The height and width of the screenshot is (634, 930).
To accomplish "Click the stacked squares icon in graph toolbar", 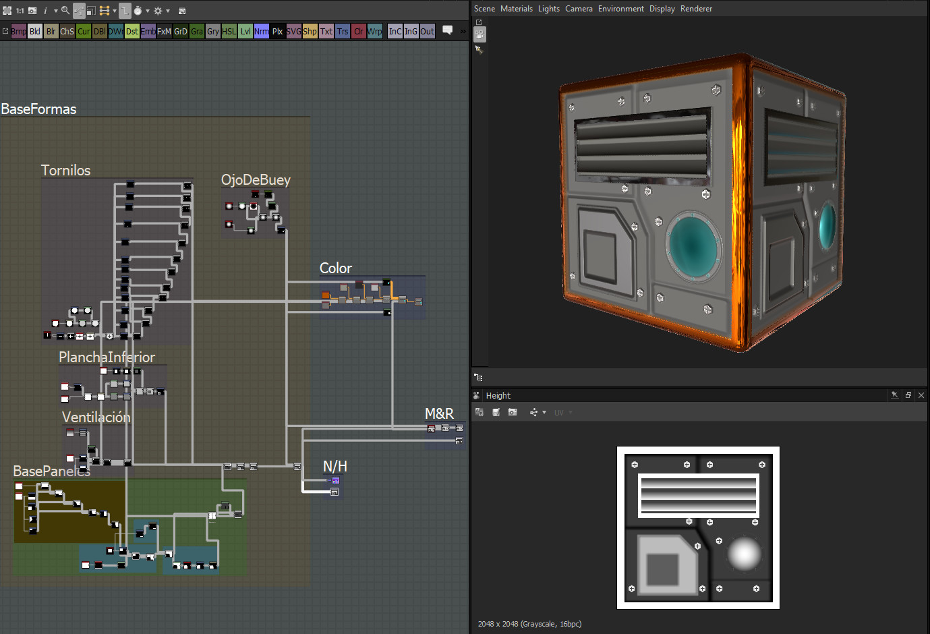I will pyautogui.click(x=90, y=10).
